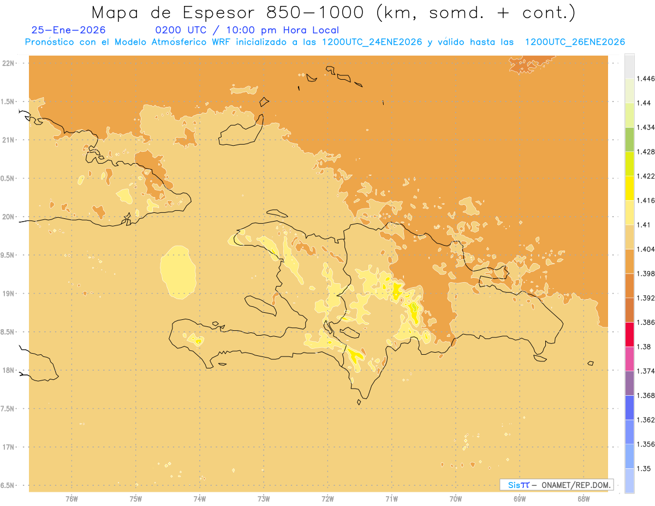Click the '0.5N' latitude tick label
The image size is (655, 506).
pos(8,178)
